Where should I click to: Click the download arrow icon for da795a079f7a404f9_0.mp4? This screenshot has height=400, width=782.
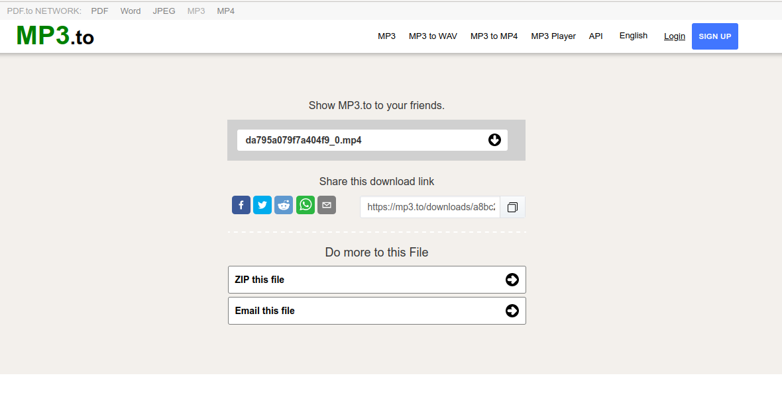point(494,140)
